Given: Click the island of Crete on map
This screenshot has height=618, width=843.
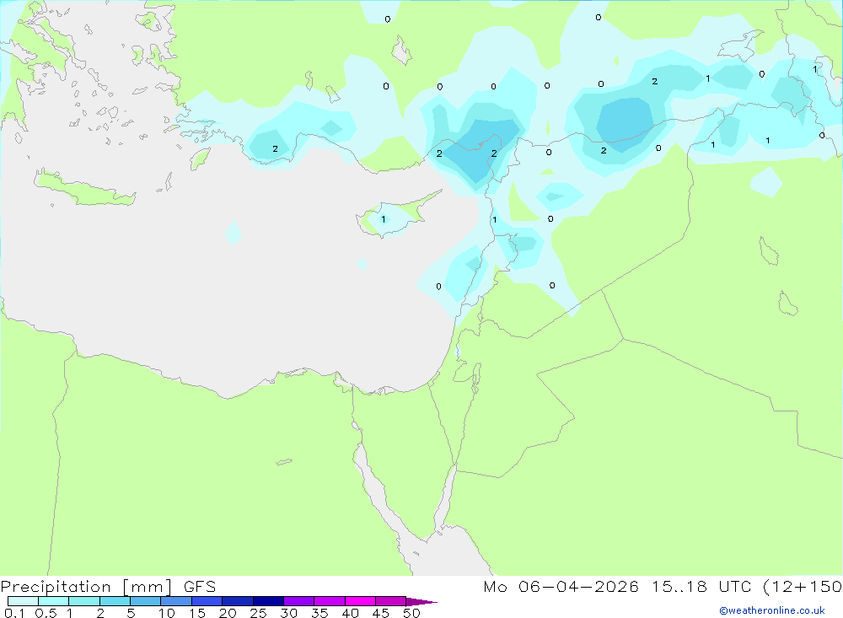Looking at the screenshot, I should [x=84, y=188].
